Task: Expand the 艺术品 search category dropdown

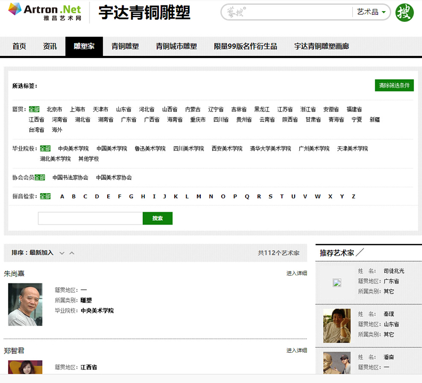Action: pyautogui.click(x=371, y=12)
